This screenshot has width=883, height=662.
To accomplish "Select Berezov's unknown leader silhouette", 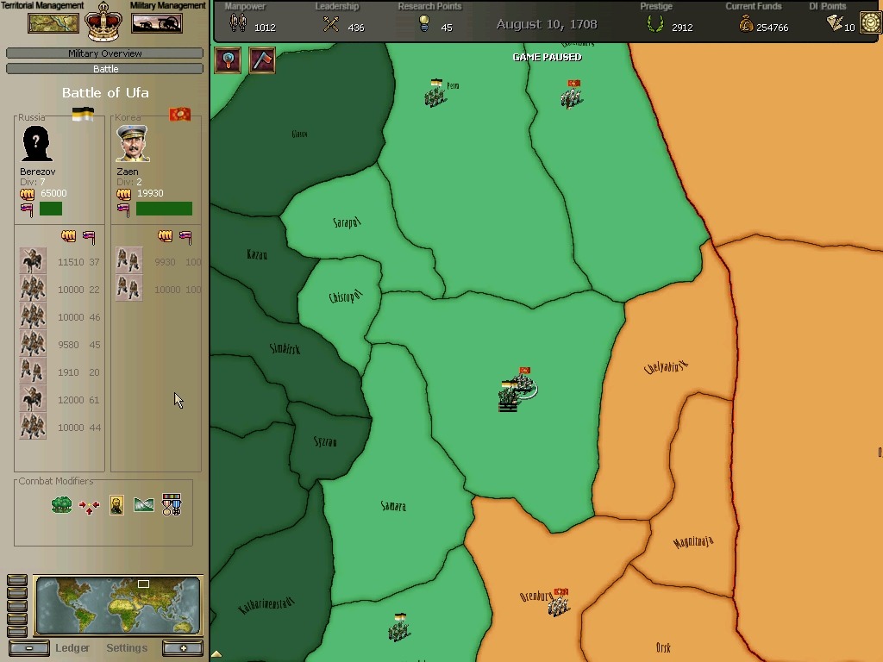I will 36,144.
